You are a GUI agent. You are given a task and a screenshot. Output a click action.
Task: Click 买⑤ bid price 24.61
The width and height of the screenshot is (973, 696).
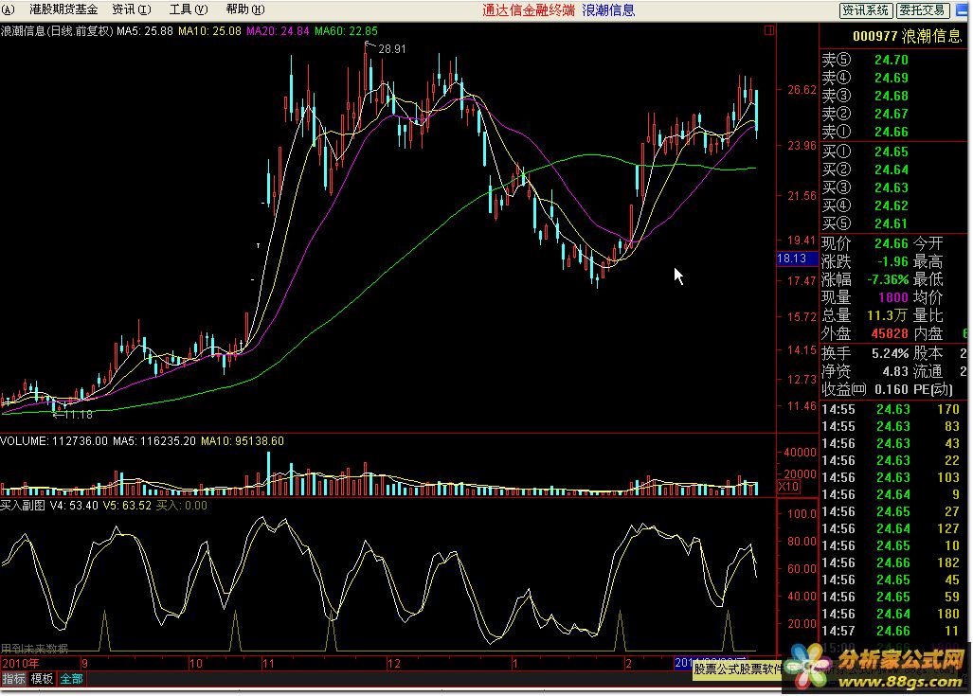click(x=892, y=223)
